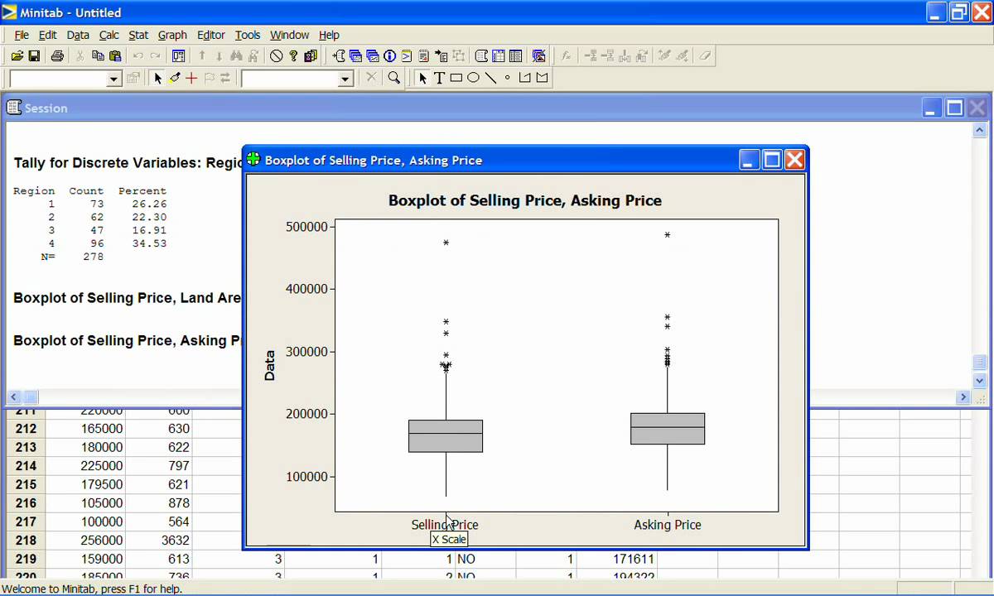Select the Rectangle drawing tool

[x=456, y=78]
